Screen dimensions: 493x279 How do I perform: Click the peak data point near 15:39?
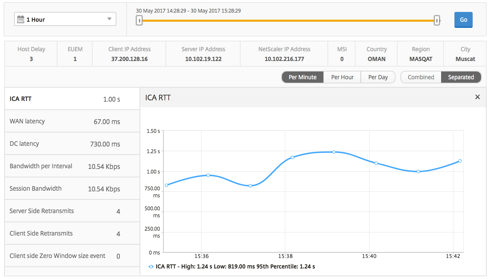click(x=334, y=152)
